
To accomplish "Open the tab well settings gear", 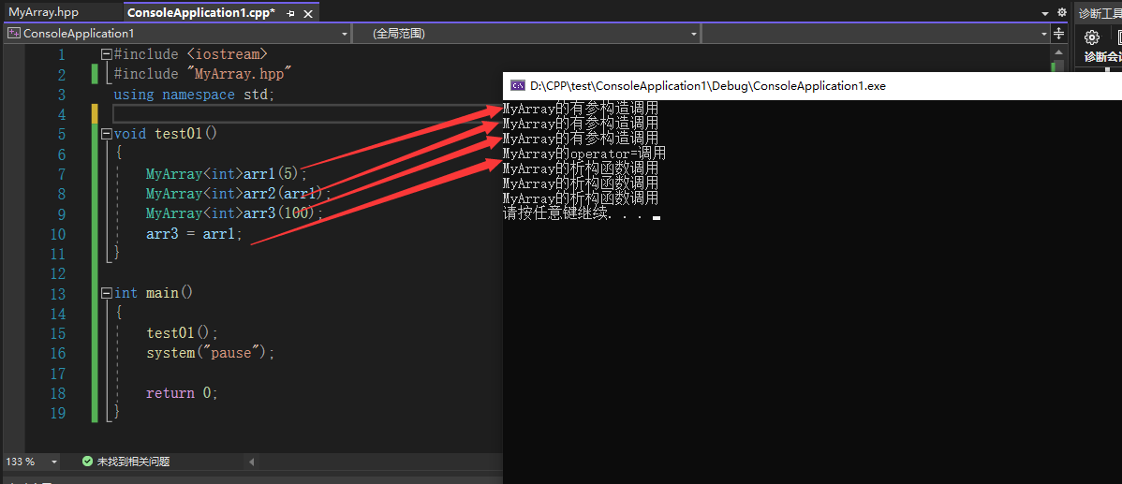I will point(1062,12).
